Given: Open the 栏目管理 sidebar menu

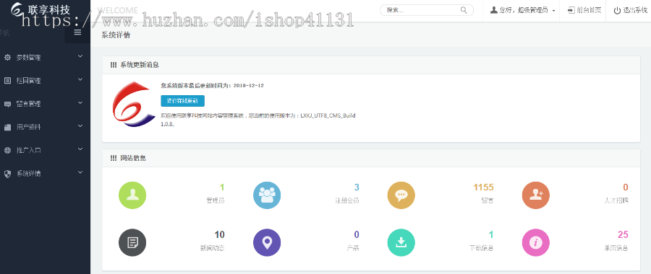Looking at the screenshot, I should coord(45,81).
